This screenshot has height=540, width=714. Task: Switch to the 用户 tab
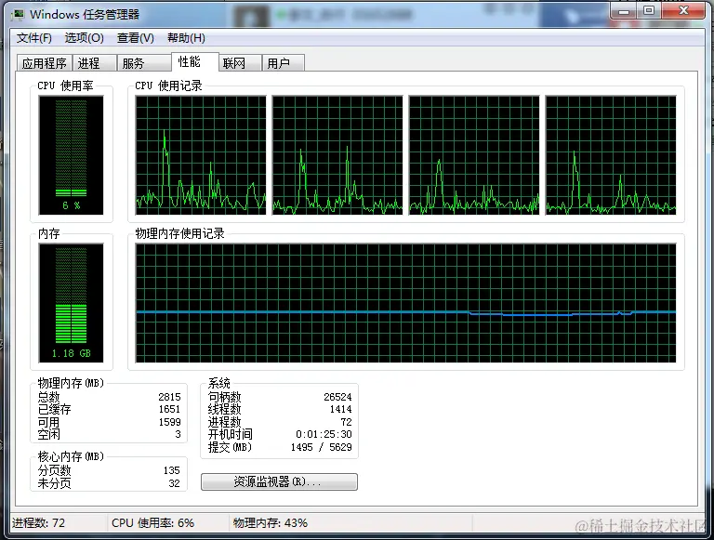(x=283, y=63)
